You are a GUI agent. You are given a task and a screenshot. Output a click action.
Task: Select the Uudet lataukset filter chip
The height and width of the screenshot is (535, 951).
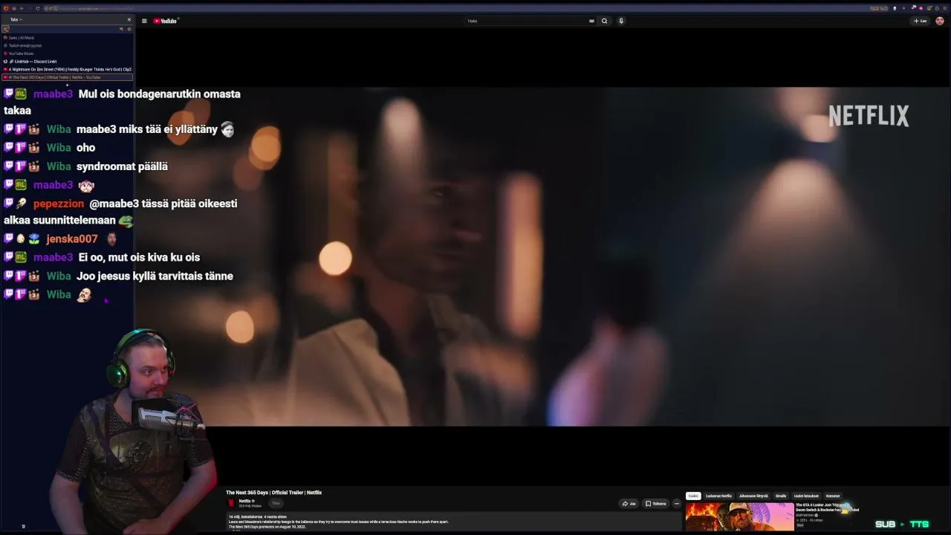806,496
